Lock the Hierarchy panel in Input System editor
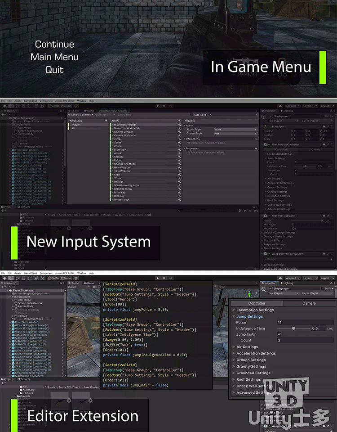The width and height of the screenshot is (337, 432). pos(61,111)
